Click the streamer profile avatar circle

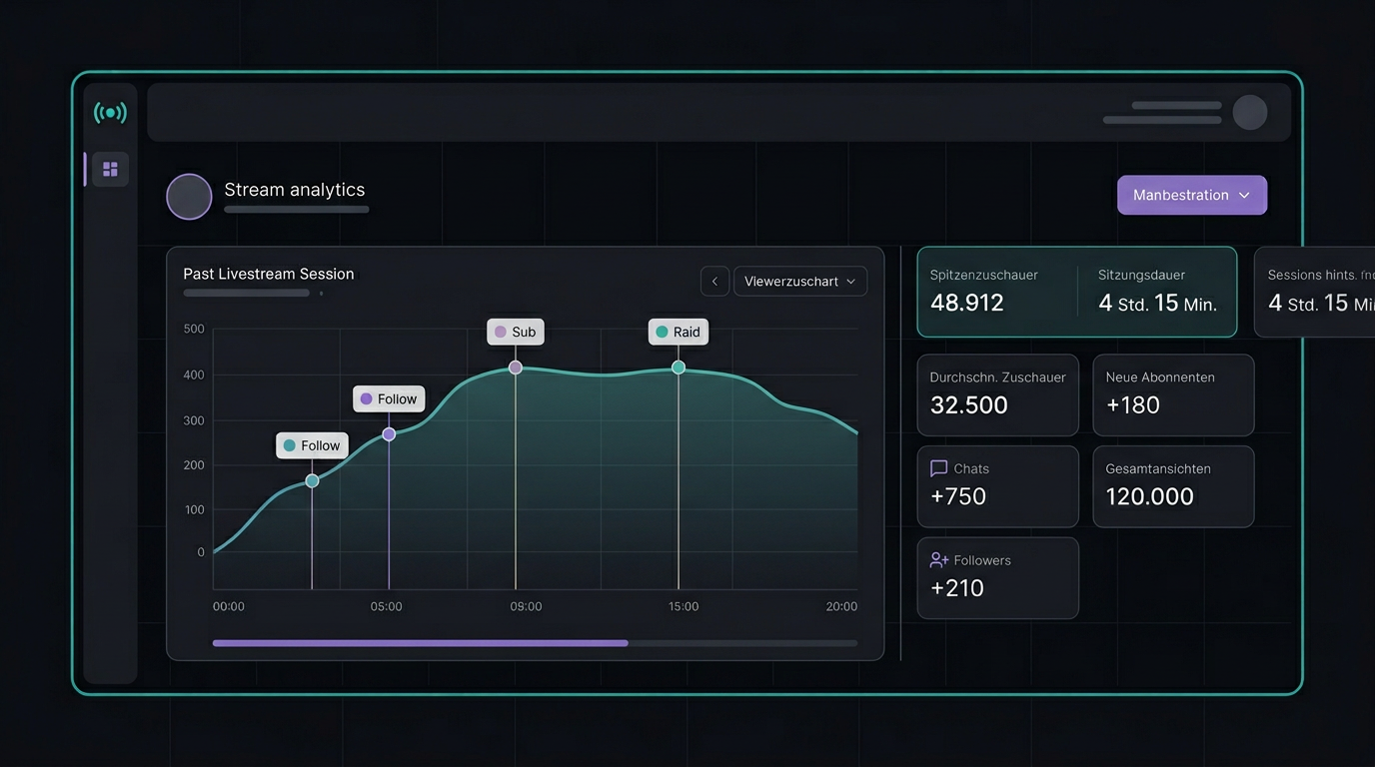pos(189,196)
